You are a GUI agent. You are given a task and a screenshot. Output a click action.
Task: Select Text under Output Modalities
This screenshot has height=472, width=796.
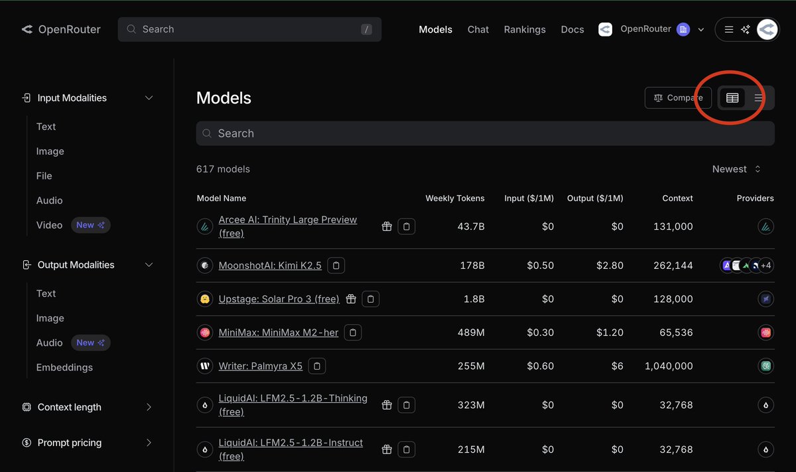[x=46, y=293]
